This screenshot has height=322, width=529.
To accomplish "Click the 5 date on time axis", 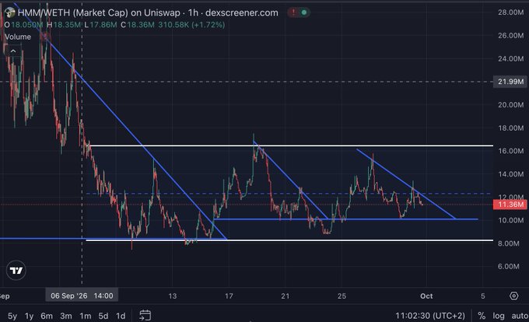I will pos(483,296).
